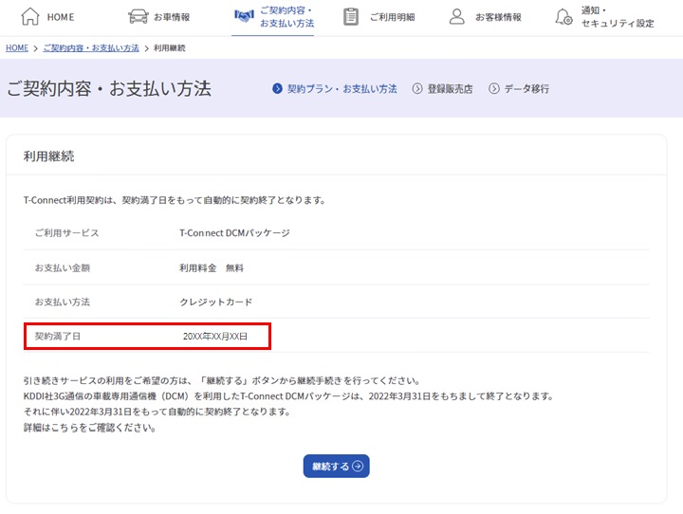Image resolution: width=683 pixels, height=514 pixels.
Task: Click arrow icon beside 契約プラン・お支払い方法
Action: tap(277, 89)
